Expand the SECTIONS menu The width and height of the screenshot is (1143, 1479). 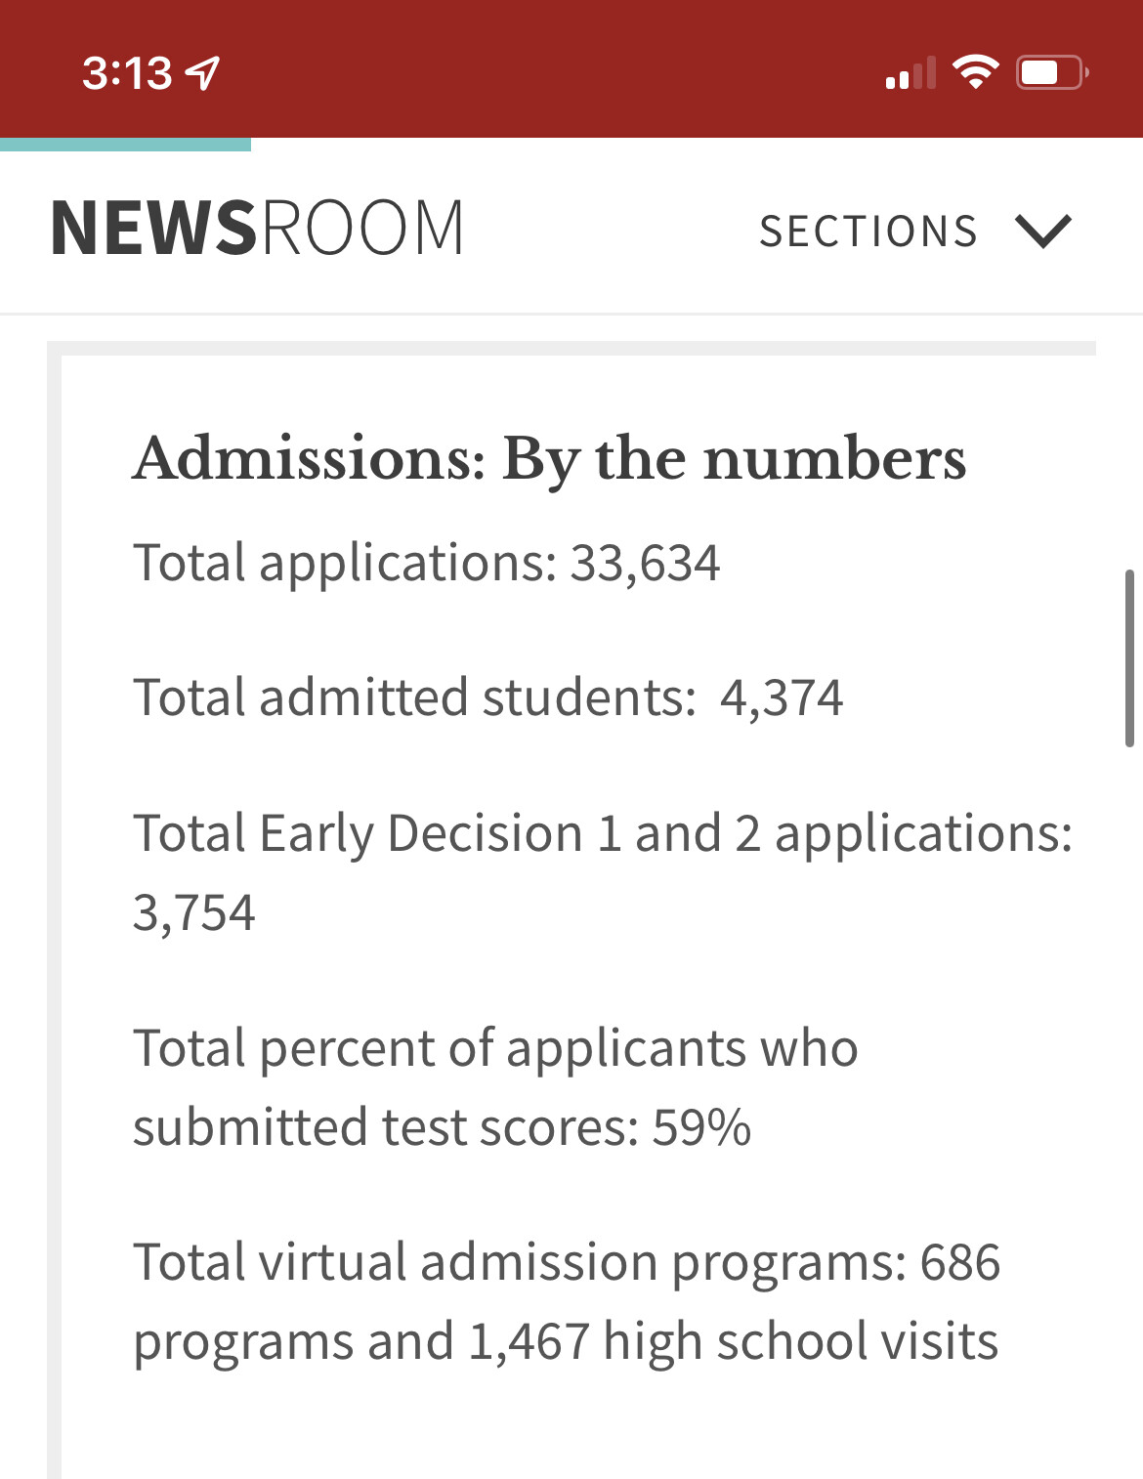(915, 232)
